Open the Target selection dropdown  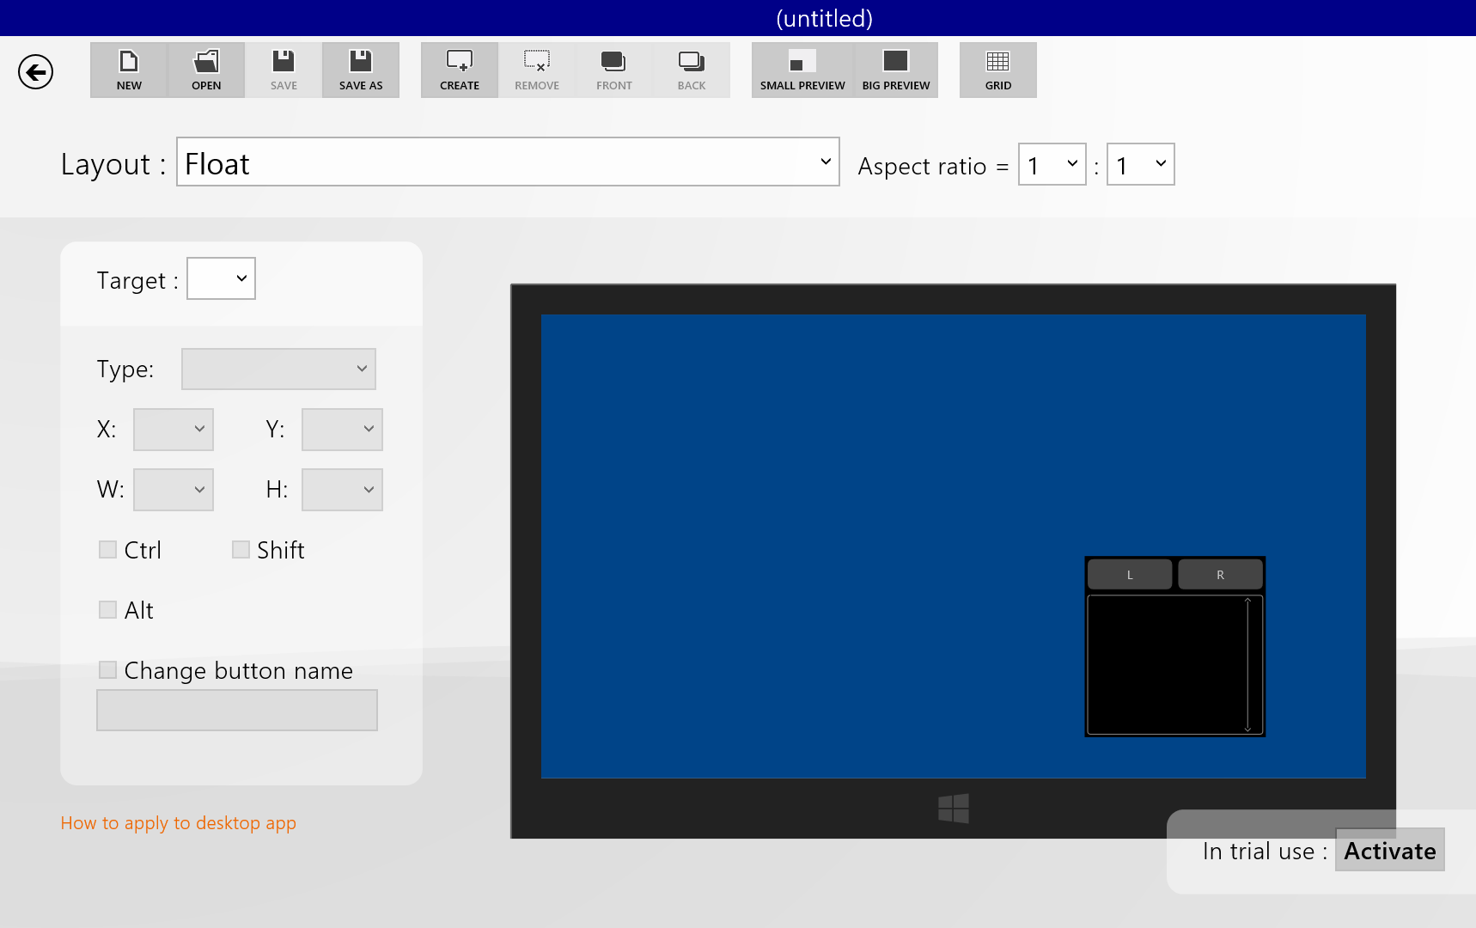221,278
